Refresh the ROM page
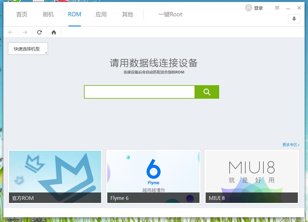Viewport: 308px width, 222px height. (x=39, y=32)
